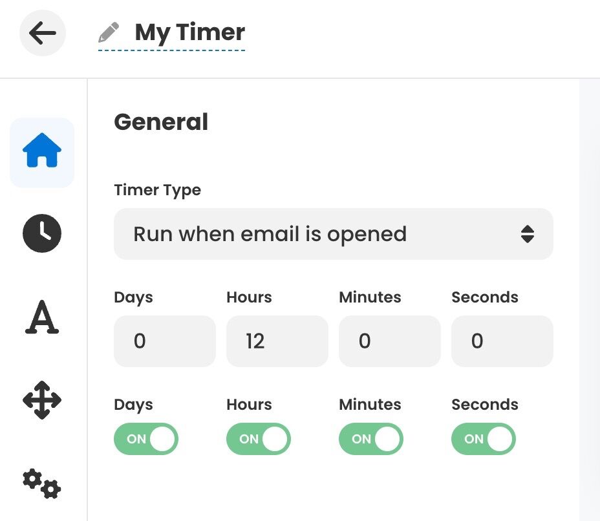Open the Home panel in the sidebar
This screenshot has height=521, width=600.
[x=41, y=152]
